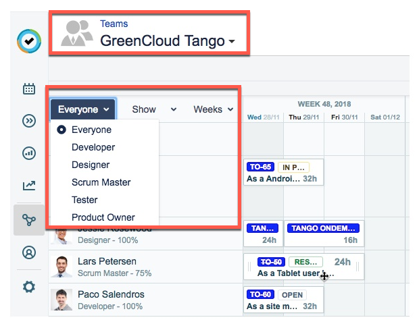Choose Developer from the role list

(93, 147)
